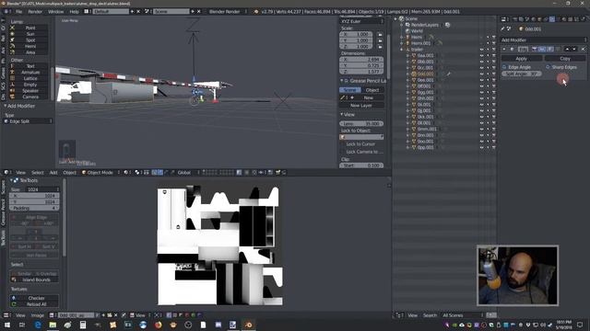Toggle selectability arrow for 0kk.001
Viewport: 590px width, 331px height.
tap(488, 117)
